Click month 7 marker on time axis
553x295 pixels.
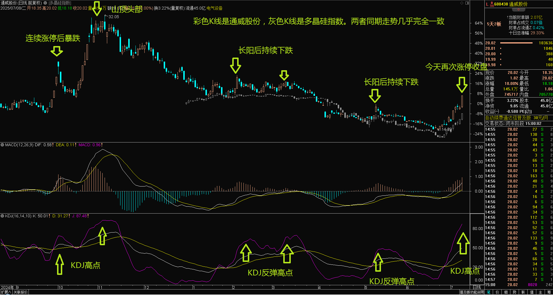click(x=452, y=287)
